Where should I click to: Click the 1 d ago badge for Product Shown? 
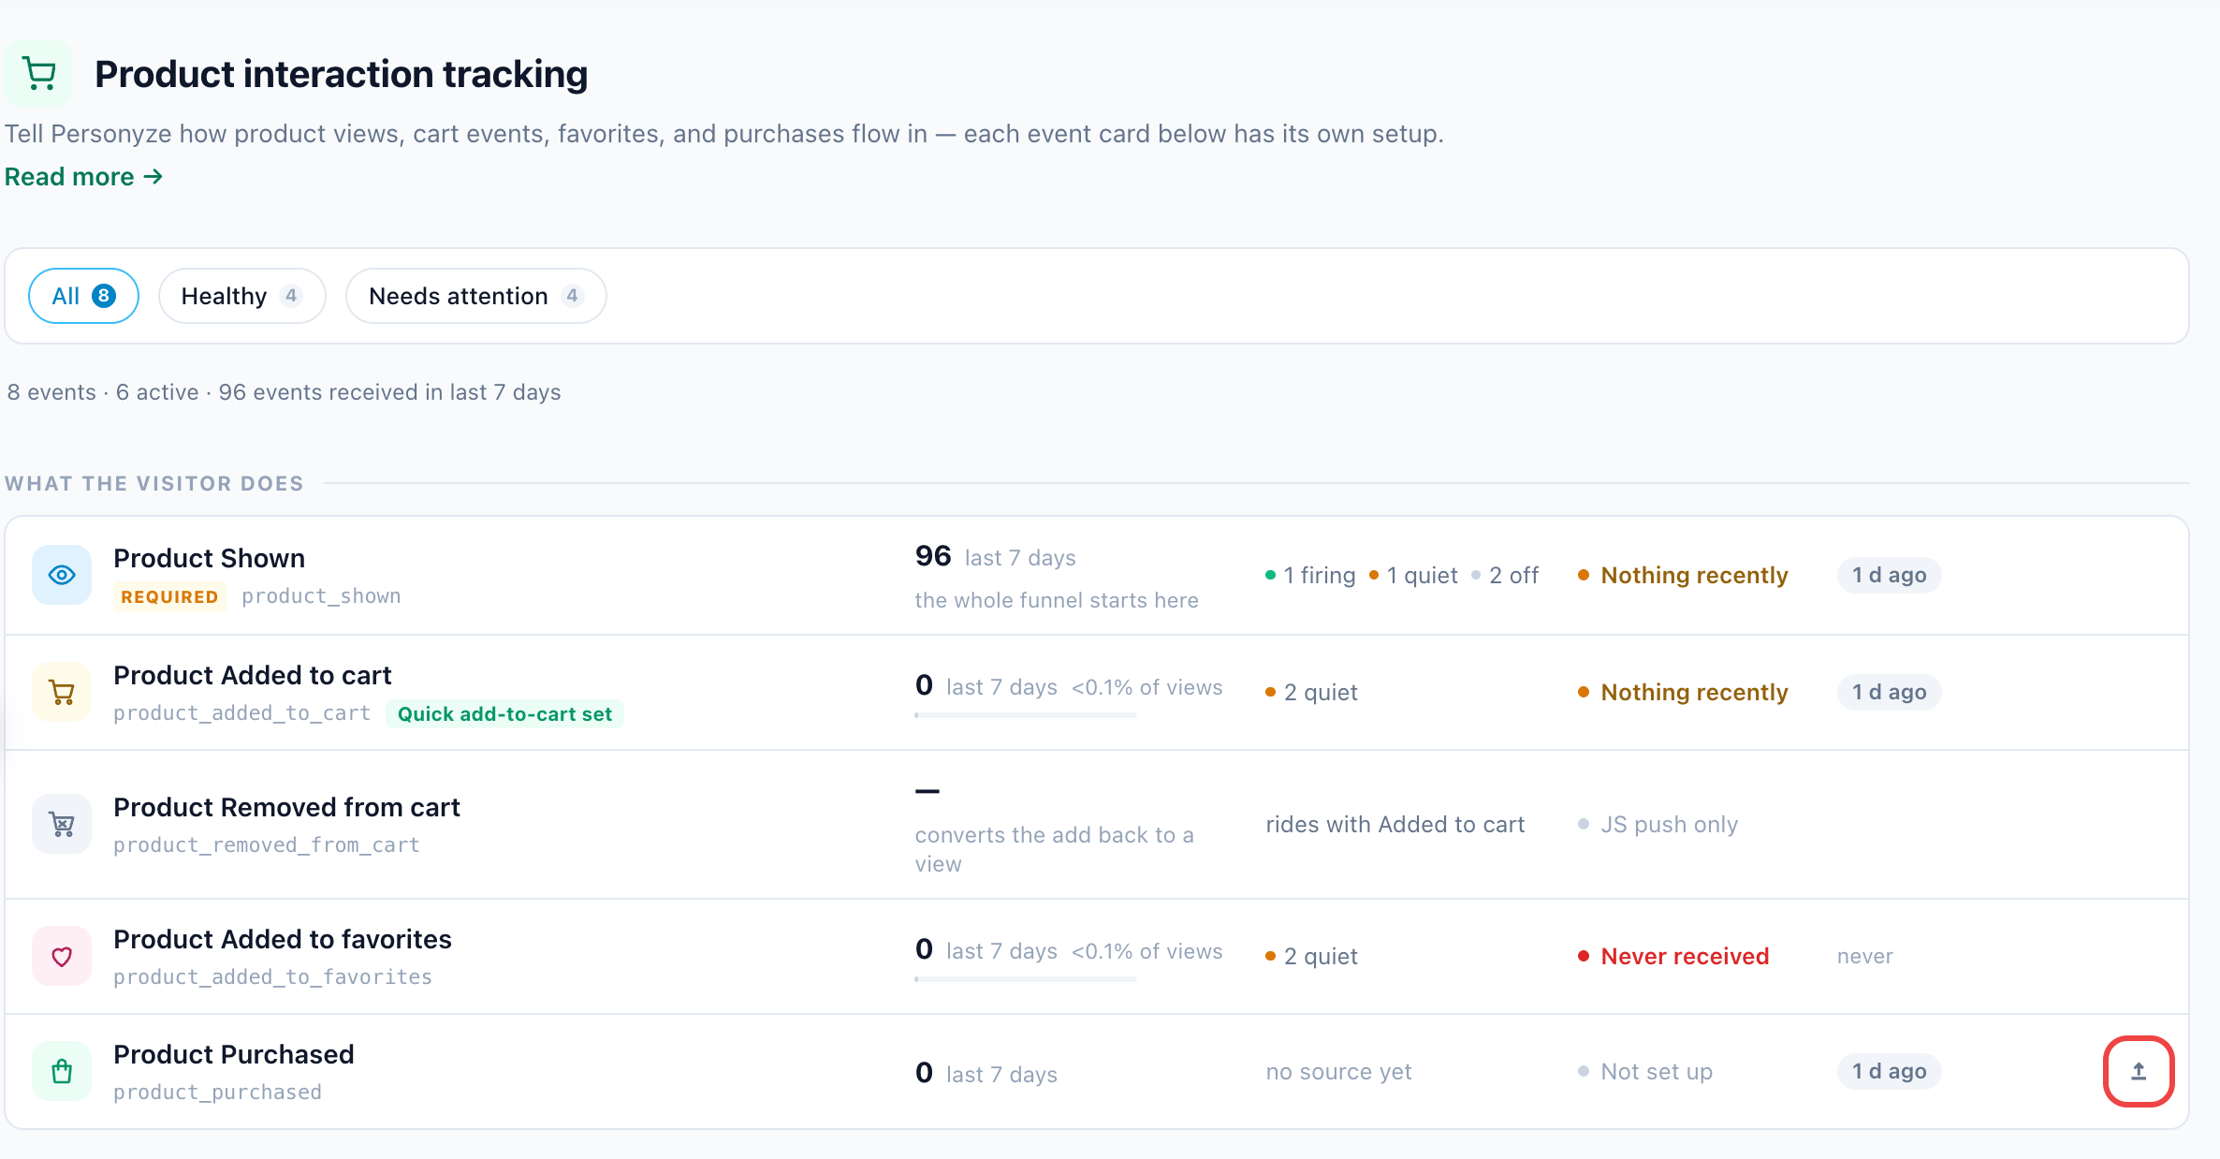tap(1889, 575)
